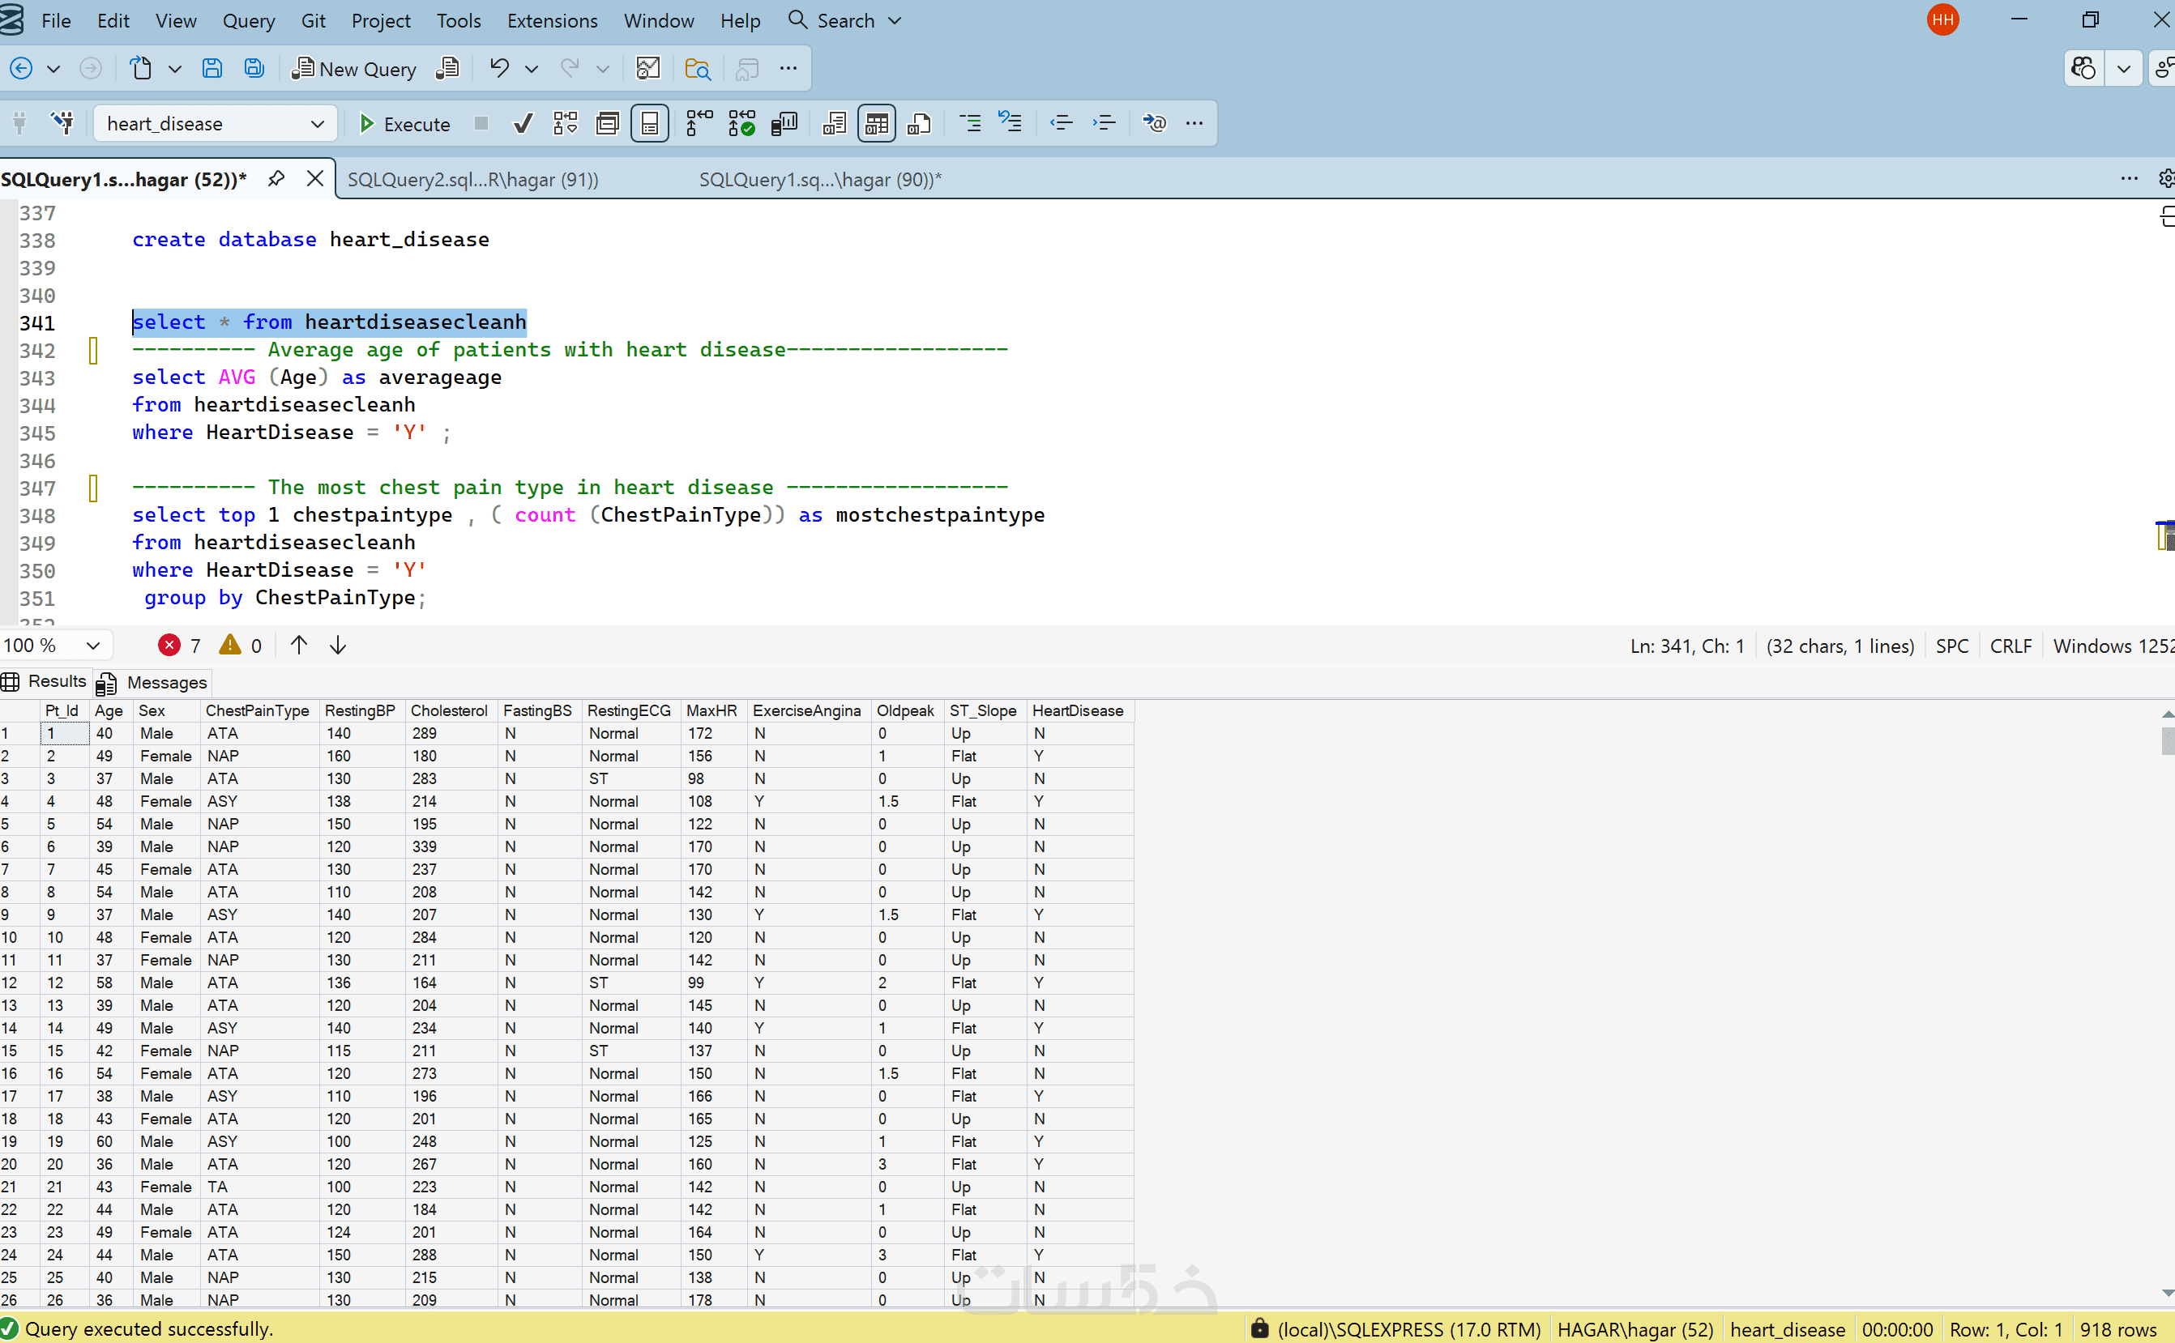Click the Increase indent icon
This screenshot has width=2175, height=1343.
pos(1104,123)
